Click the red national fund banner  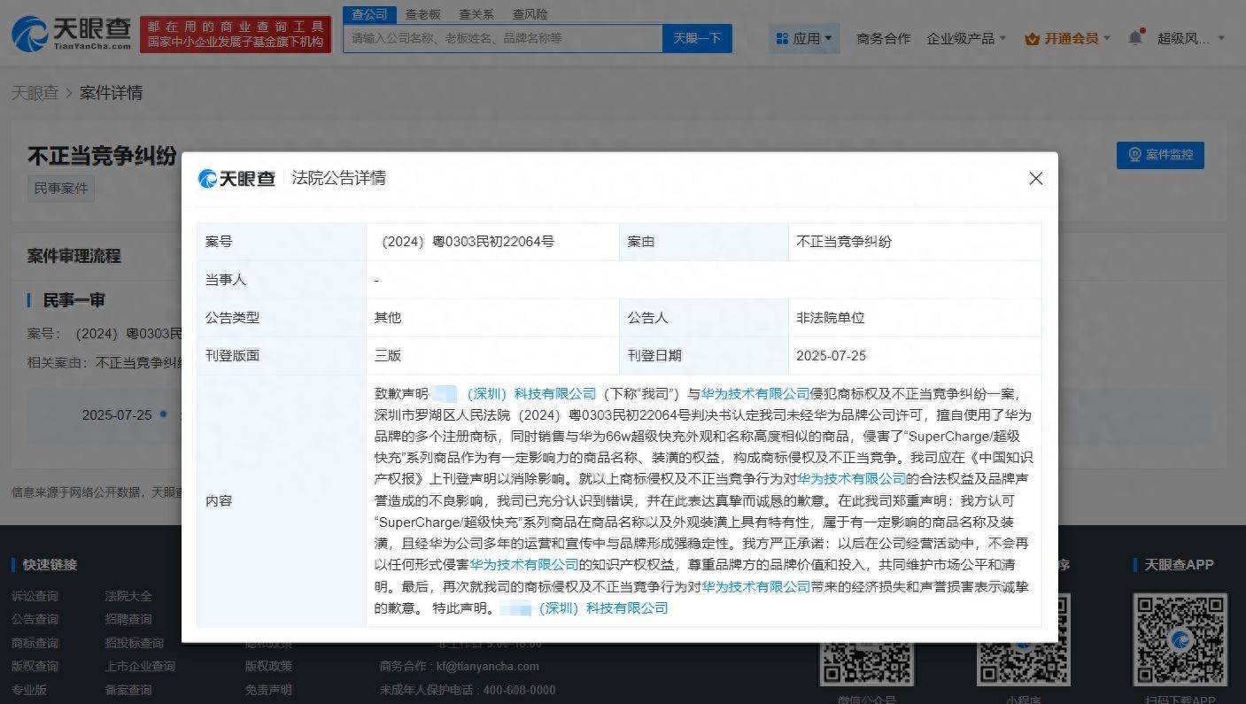236,35
